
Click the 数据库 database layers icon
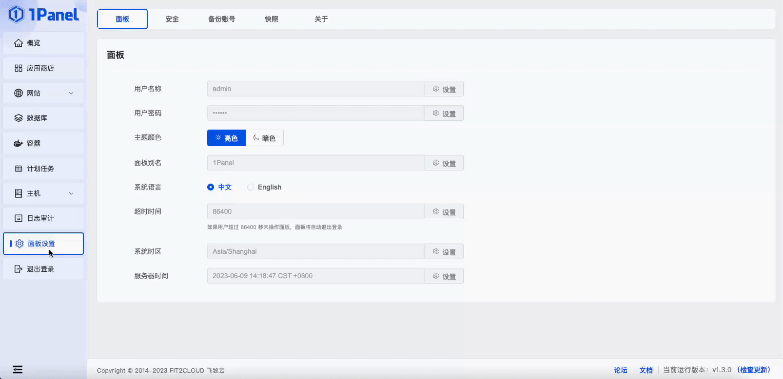tap(19, 118)
